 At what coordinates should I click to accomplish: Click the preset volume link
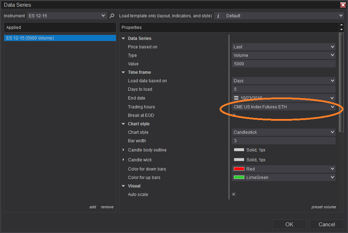click(324, 207)
